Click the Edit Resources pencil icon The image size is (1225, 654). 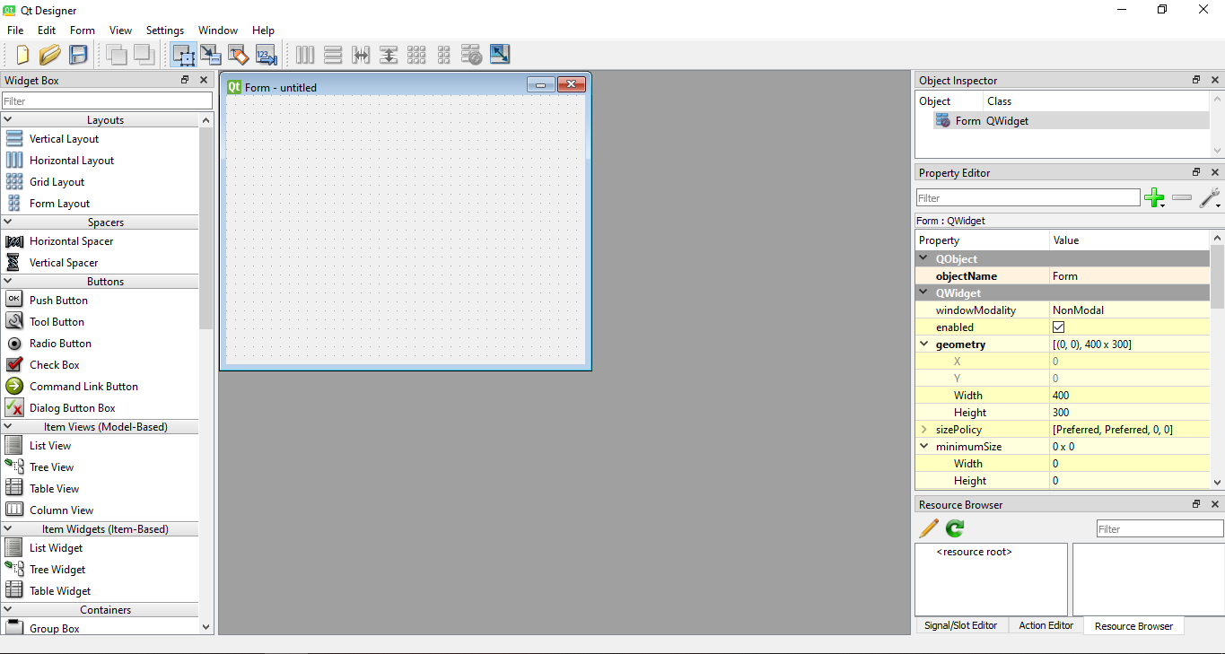pos(929,528)
